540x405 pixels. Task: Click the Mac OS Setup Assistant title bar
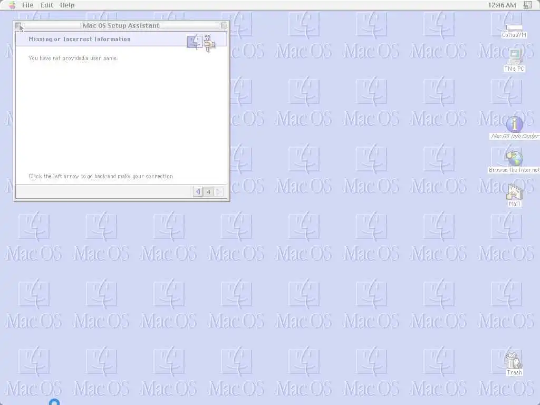point(121,25)
